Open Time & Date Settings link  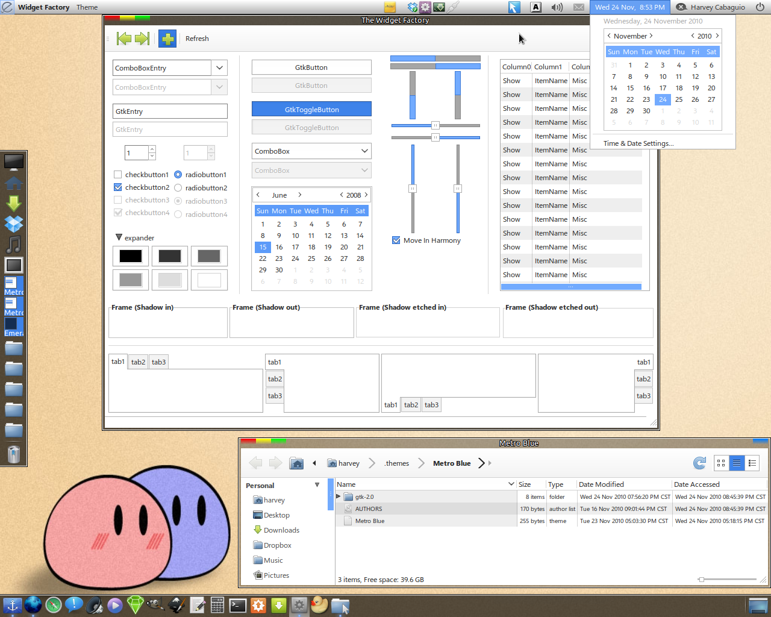tap(638, 143)
